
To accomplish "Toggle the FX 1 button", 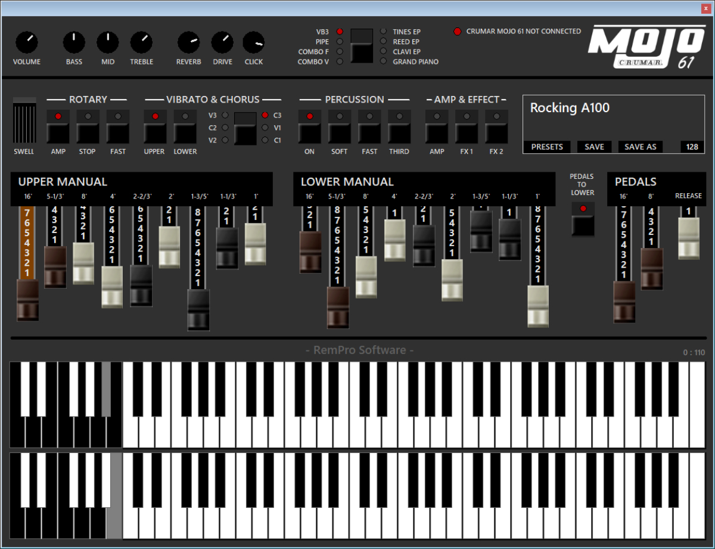I will click(x=467, y=127).
